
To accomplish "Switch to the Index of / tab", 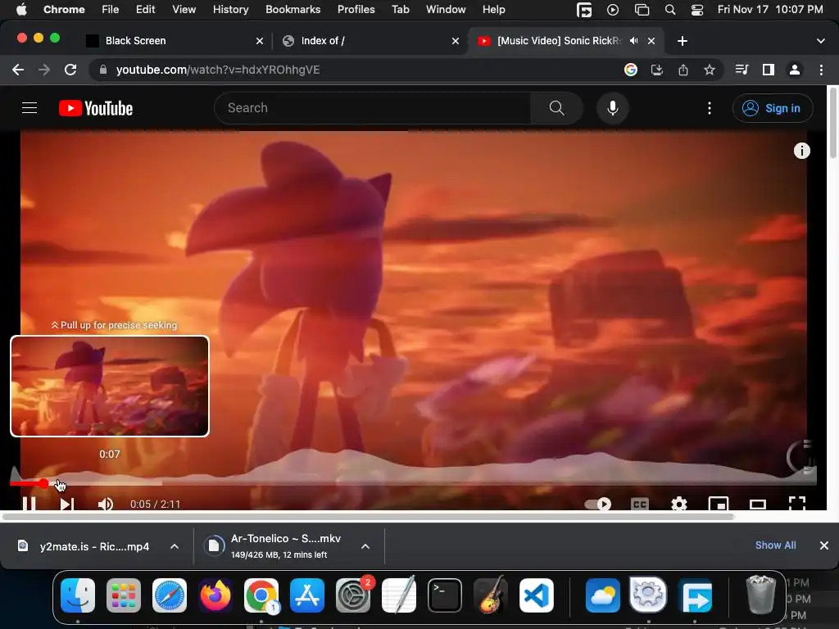I will (x=370, y=41).
